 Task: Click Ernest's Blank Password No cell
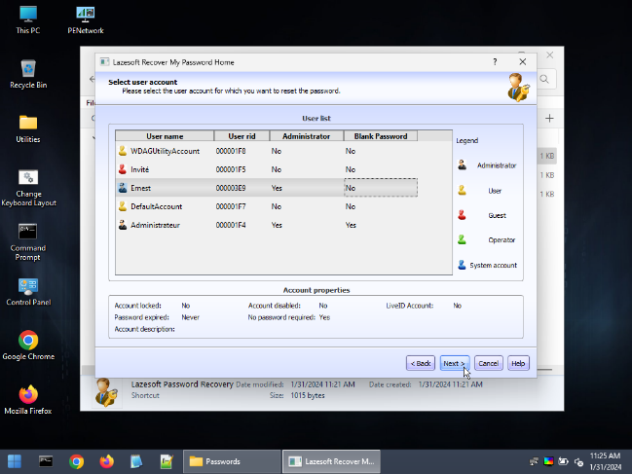click(x=381, y=188)
